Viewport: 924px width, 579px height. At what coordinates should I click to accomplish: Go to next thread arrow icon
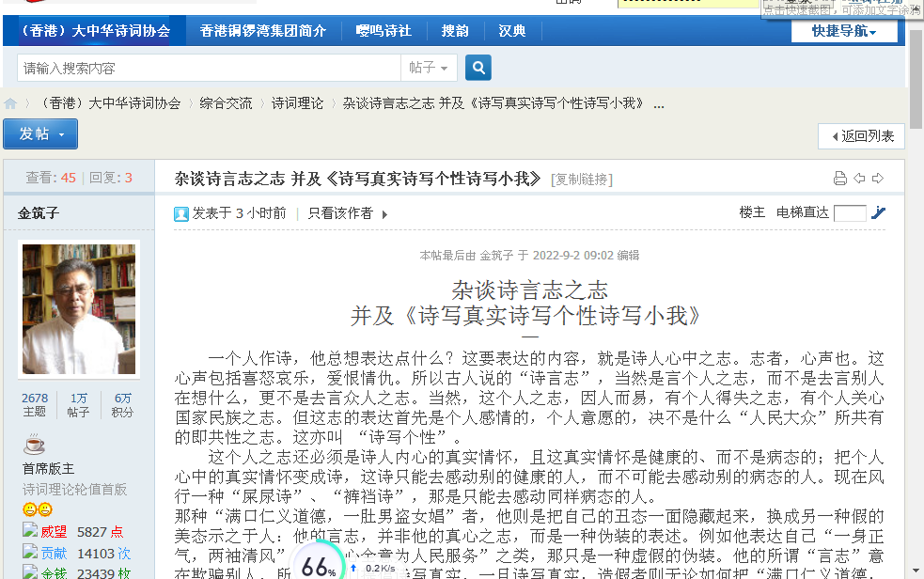tap(878, 179)
